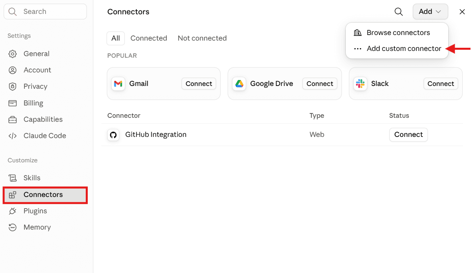Select the Privacy shield icon
The width and height of the screenshot is (473, 273).
(x=12, y=86)
